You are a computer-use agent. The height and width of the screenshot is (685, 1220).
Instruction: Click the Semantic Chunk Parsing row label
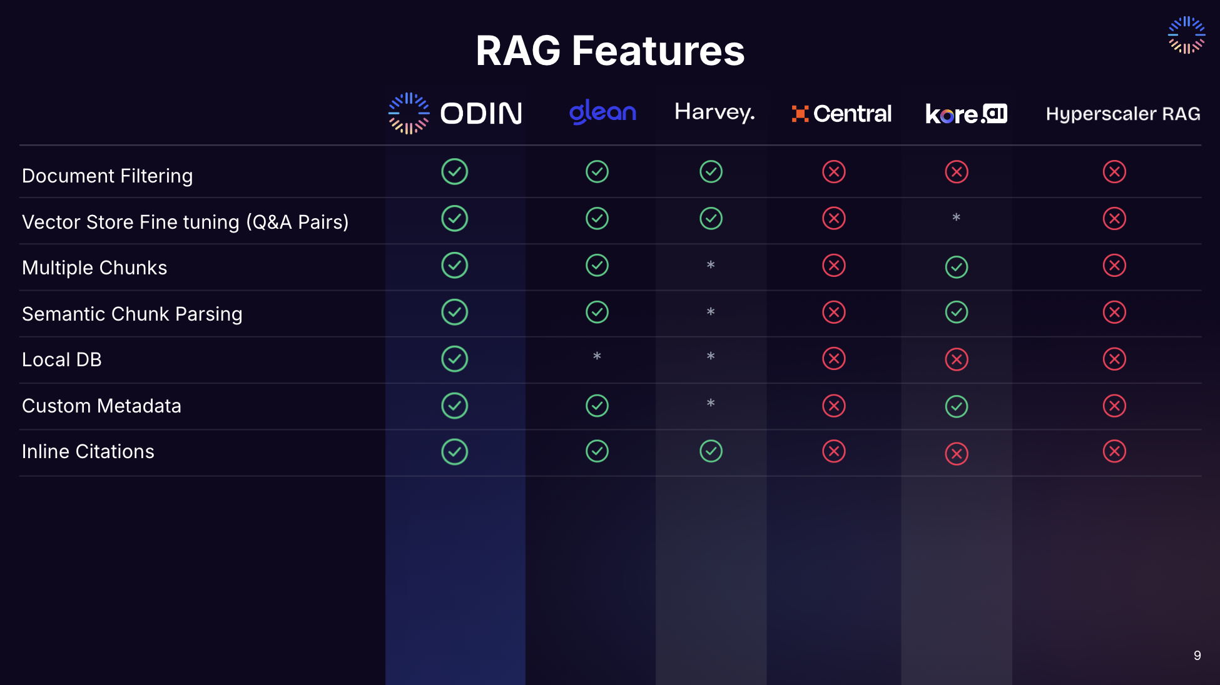coord(132,314)
